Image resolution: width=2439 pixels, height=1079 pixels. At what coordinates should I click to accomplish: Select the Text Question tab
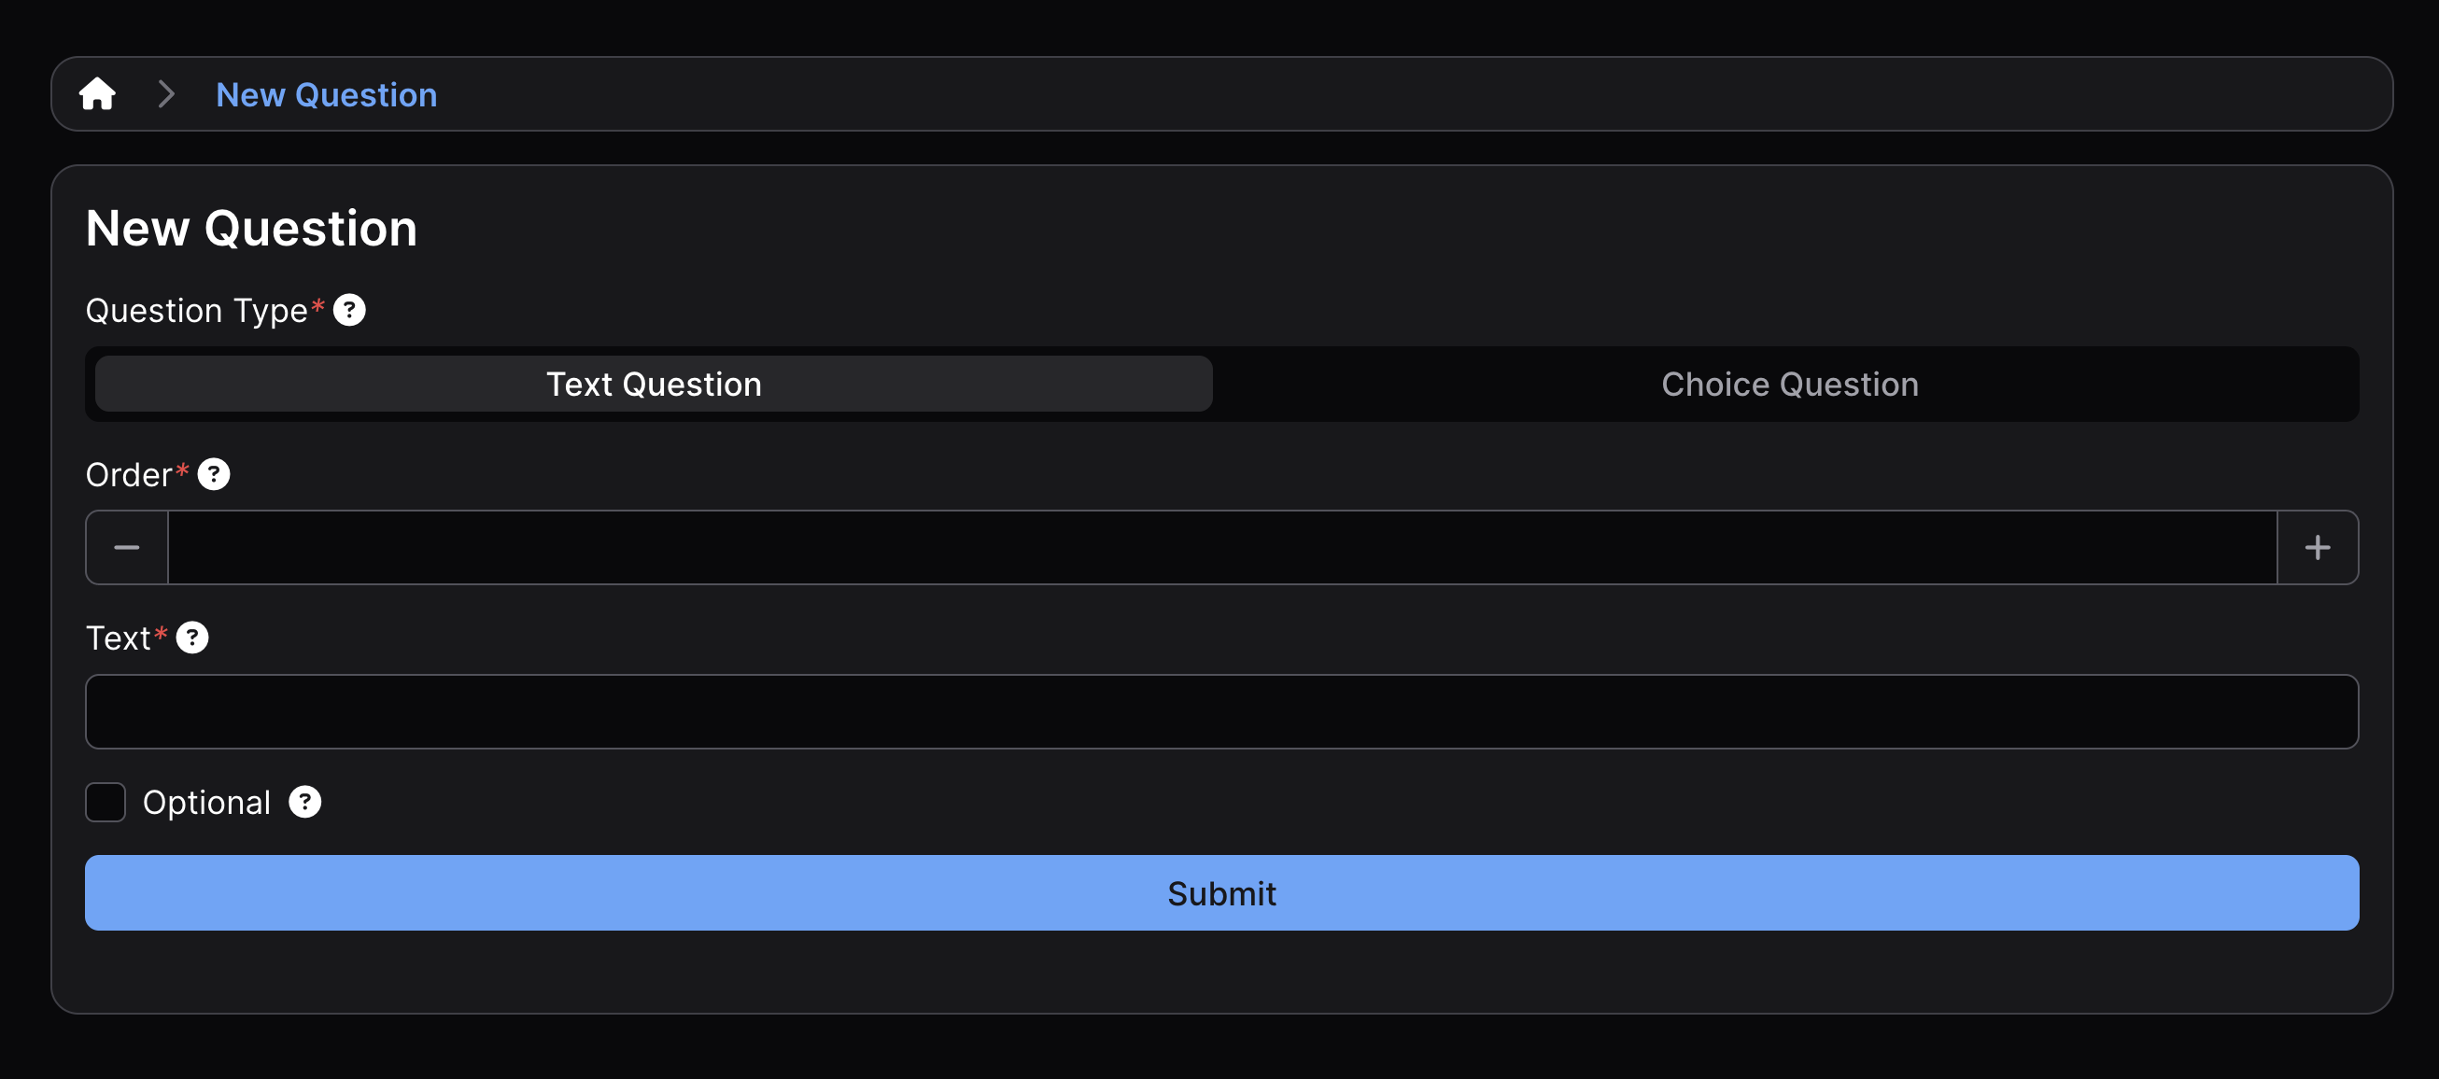coord(654,385)
